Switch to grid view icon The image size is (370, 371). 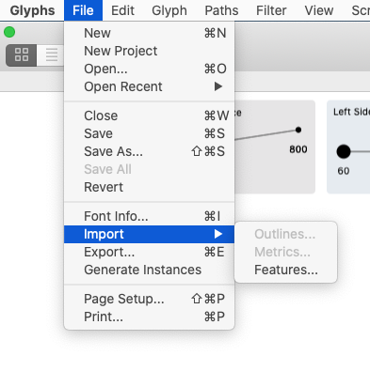[22, 55]
